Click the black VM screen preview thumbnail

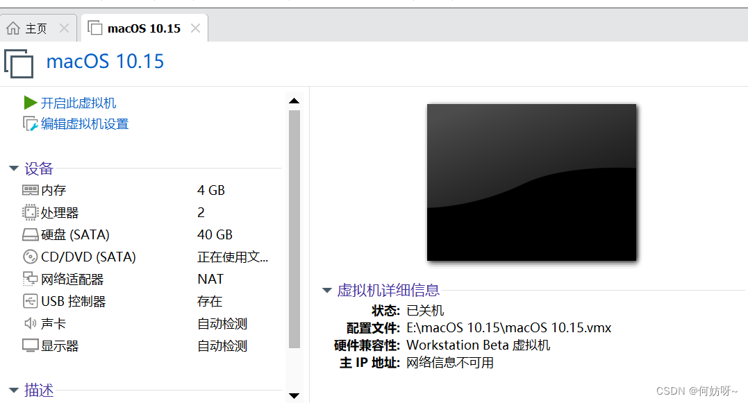pos(531,182)
